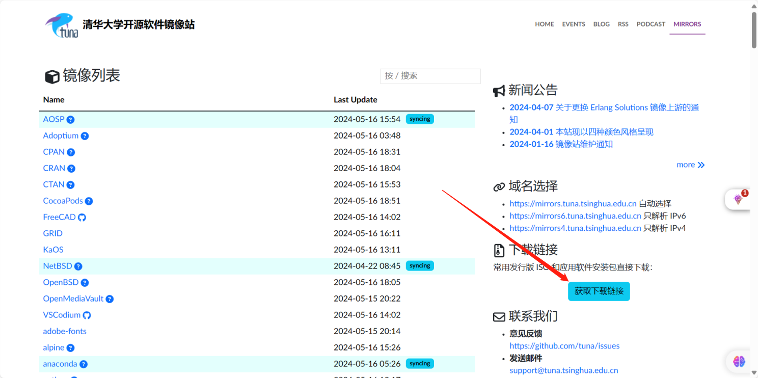Open help icon next to Adoptium
Viewport: 758px width, 378px height.
coord(85,136)
